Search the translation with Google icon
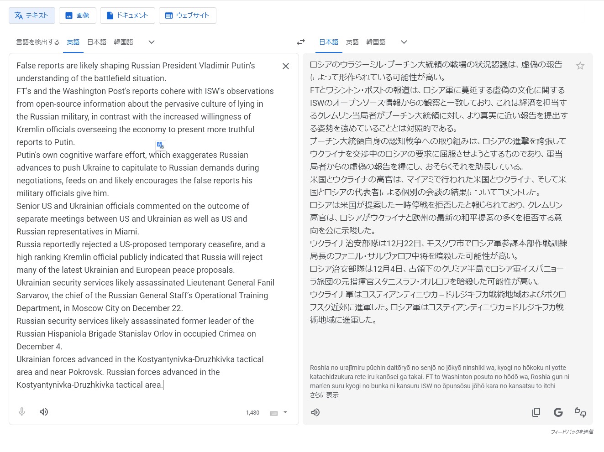604x452 pixels. (x=558, y=412)
